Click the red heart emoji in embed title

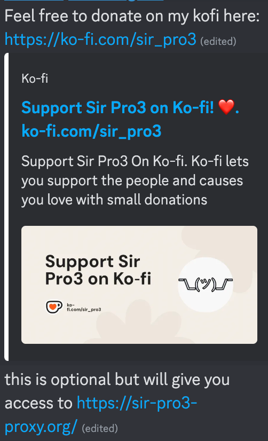click(x=226, y=107)
